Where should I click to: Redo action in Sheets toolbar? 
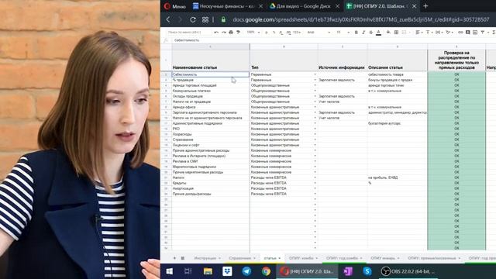(224, 33)
